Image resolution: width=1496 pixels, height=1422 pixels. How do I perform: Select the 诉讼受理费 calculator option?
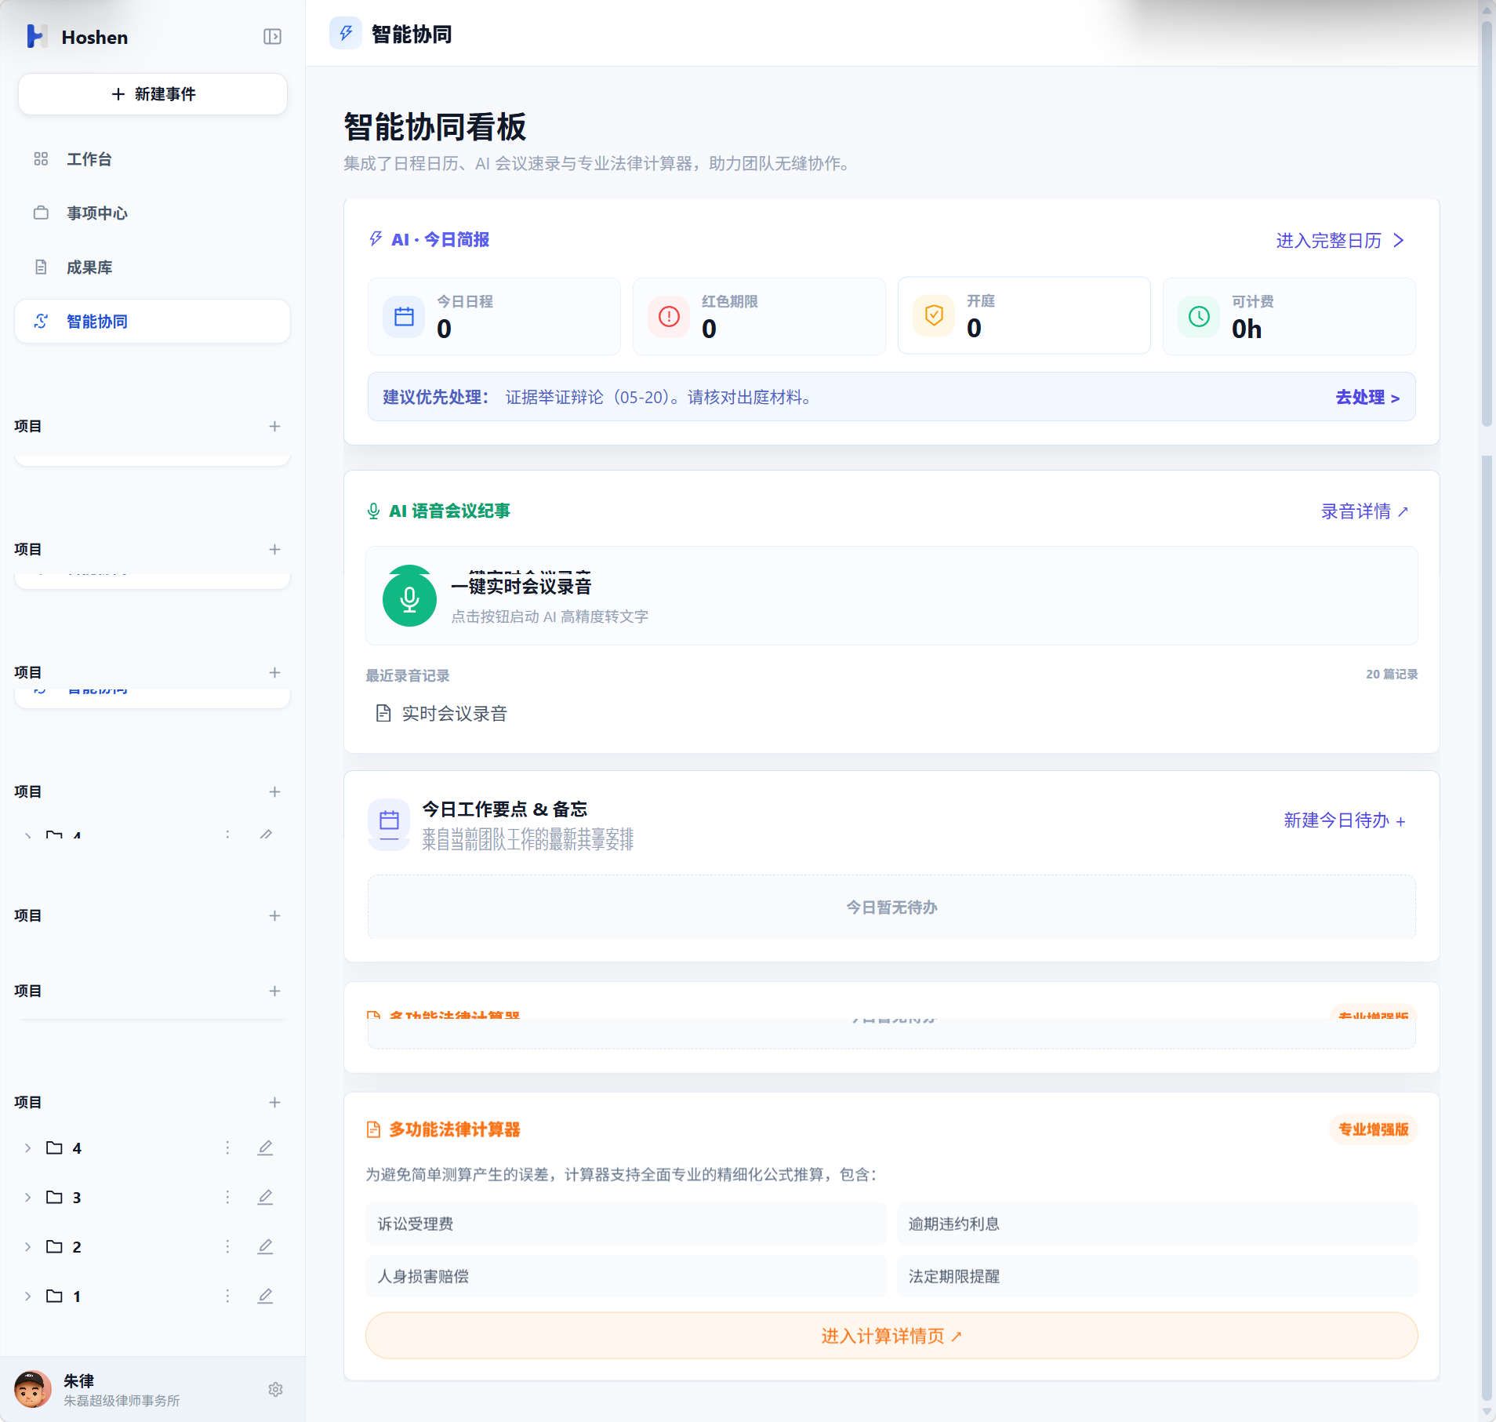tap(626, 1224)
